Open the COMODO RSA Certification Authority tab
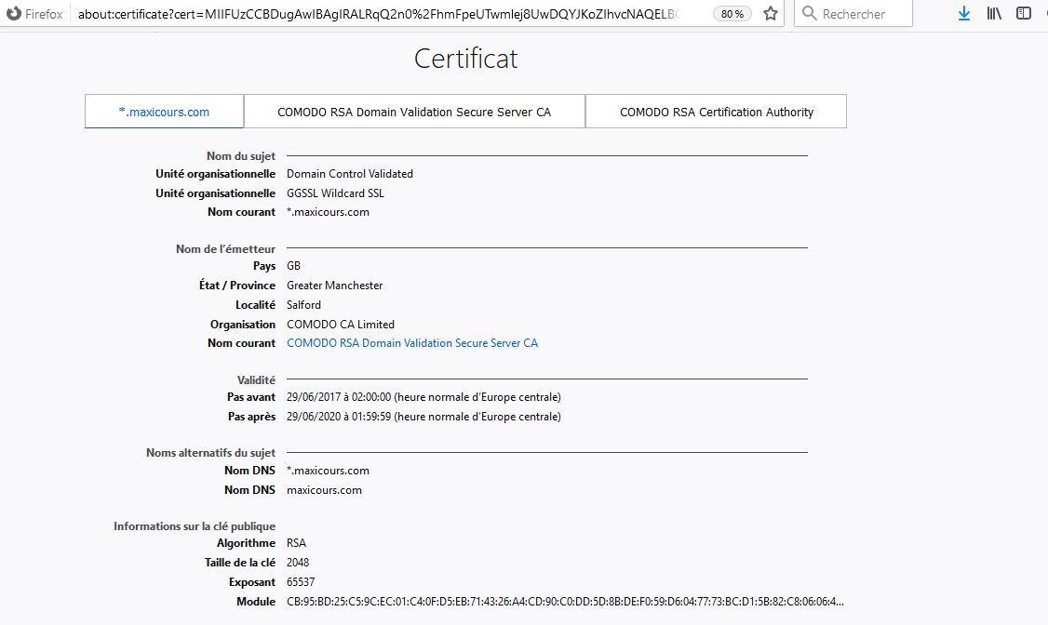This screenshot has width=1048, height=625. pos(717,112)
